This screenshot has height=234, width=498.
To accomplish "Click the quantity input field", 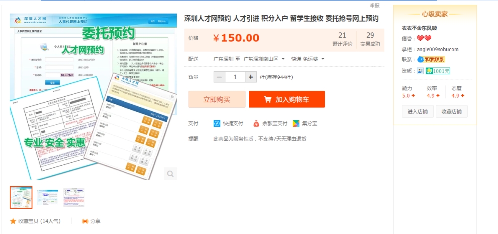I will pos(235,77).
